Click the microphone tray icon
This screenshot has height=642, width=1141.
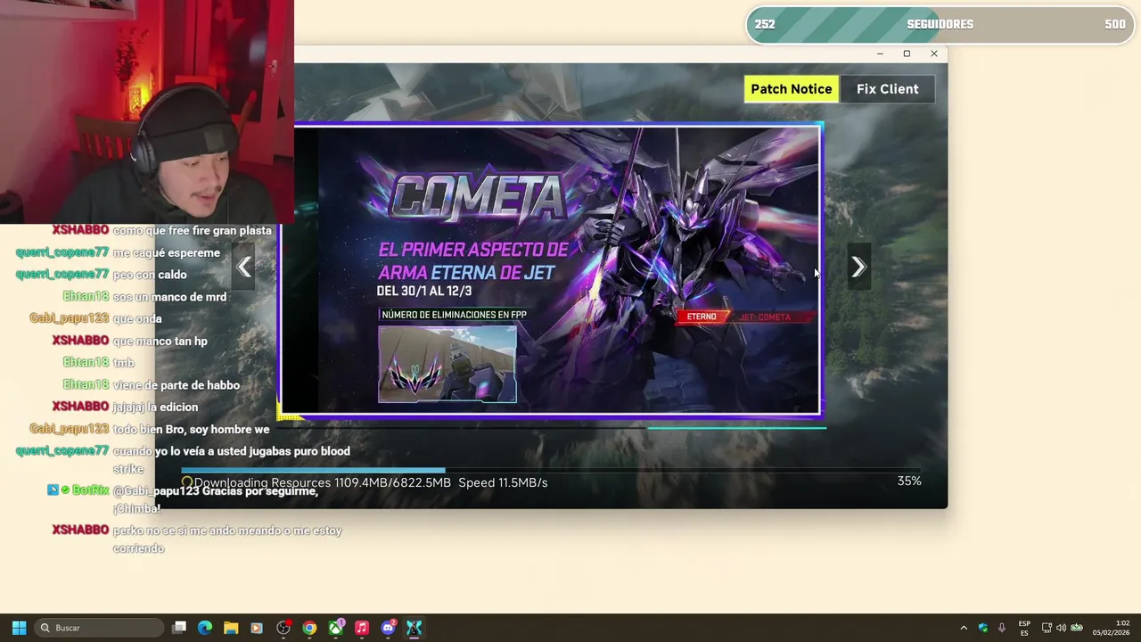(1002, 628)
